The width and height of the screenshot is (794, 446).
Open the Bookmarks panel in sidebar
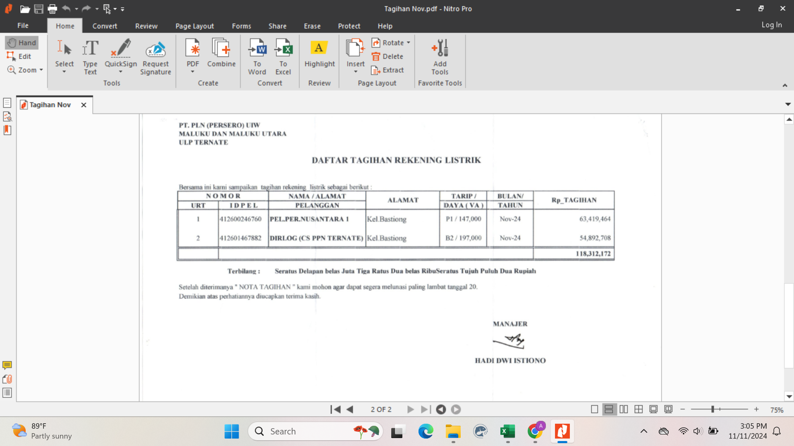pos(7,130)
